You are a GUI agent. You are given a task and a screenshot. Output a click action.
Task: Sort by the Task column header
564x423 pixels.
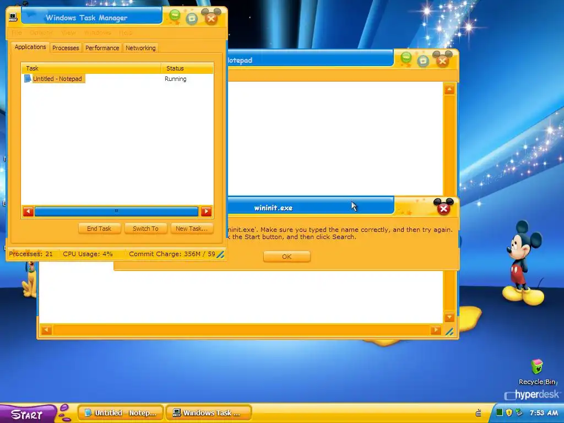pos(91,68)
